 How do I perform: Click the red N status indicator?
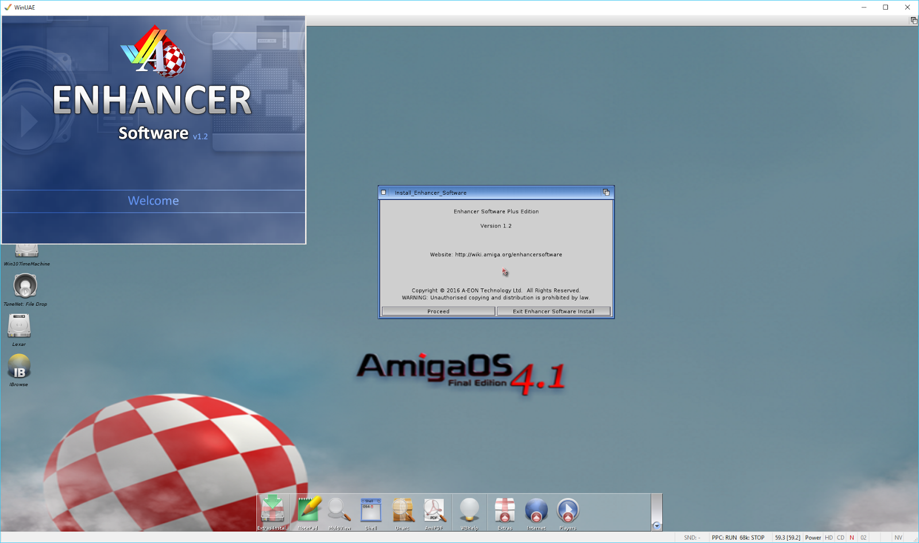[x=852, y=538]
